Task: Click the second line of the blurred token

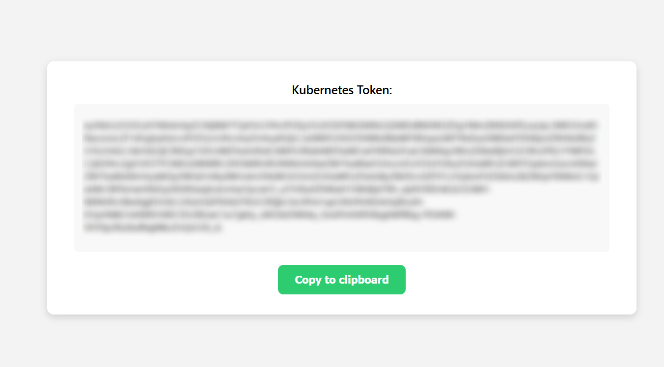Action: tap(341, 138)
